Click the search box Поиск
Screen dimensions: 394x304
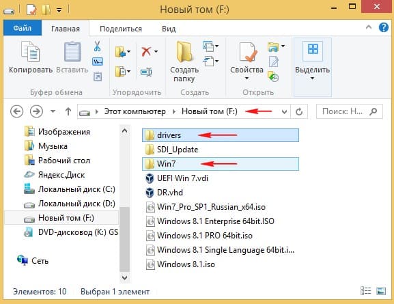coord(349,111)
